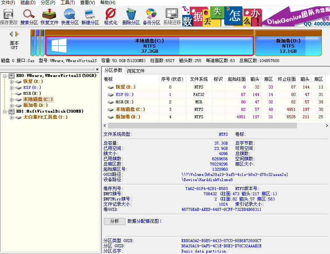Image resolution: width=330 pixels, height=254 pixels.
Task: Click Windows logo on C: partition bar
Action: coord(59,45)
